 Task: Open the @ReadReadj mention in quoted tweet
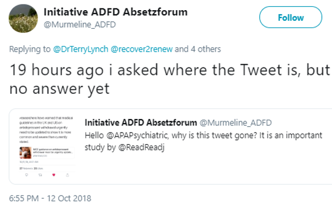[141, 147]
